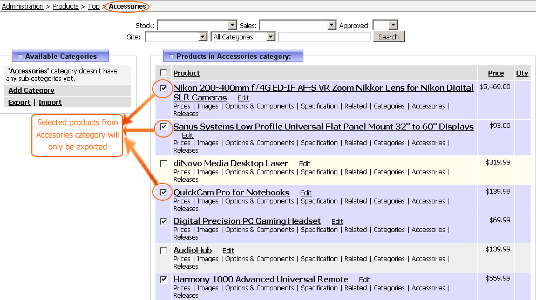Click Edit for AudioHub

pos(228,251)
